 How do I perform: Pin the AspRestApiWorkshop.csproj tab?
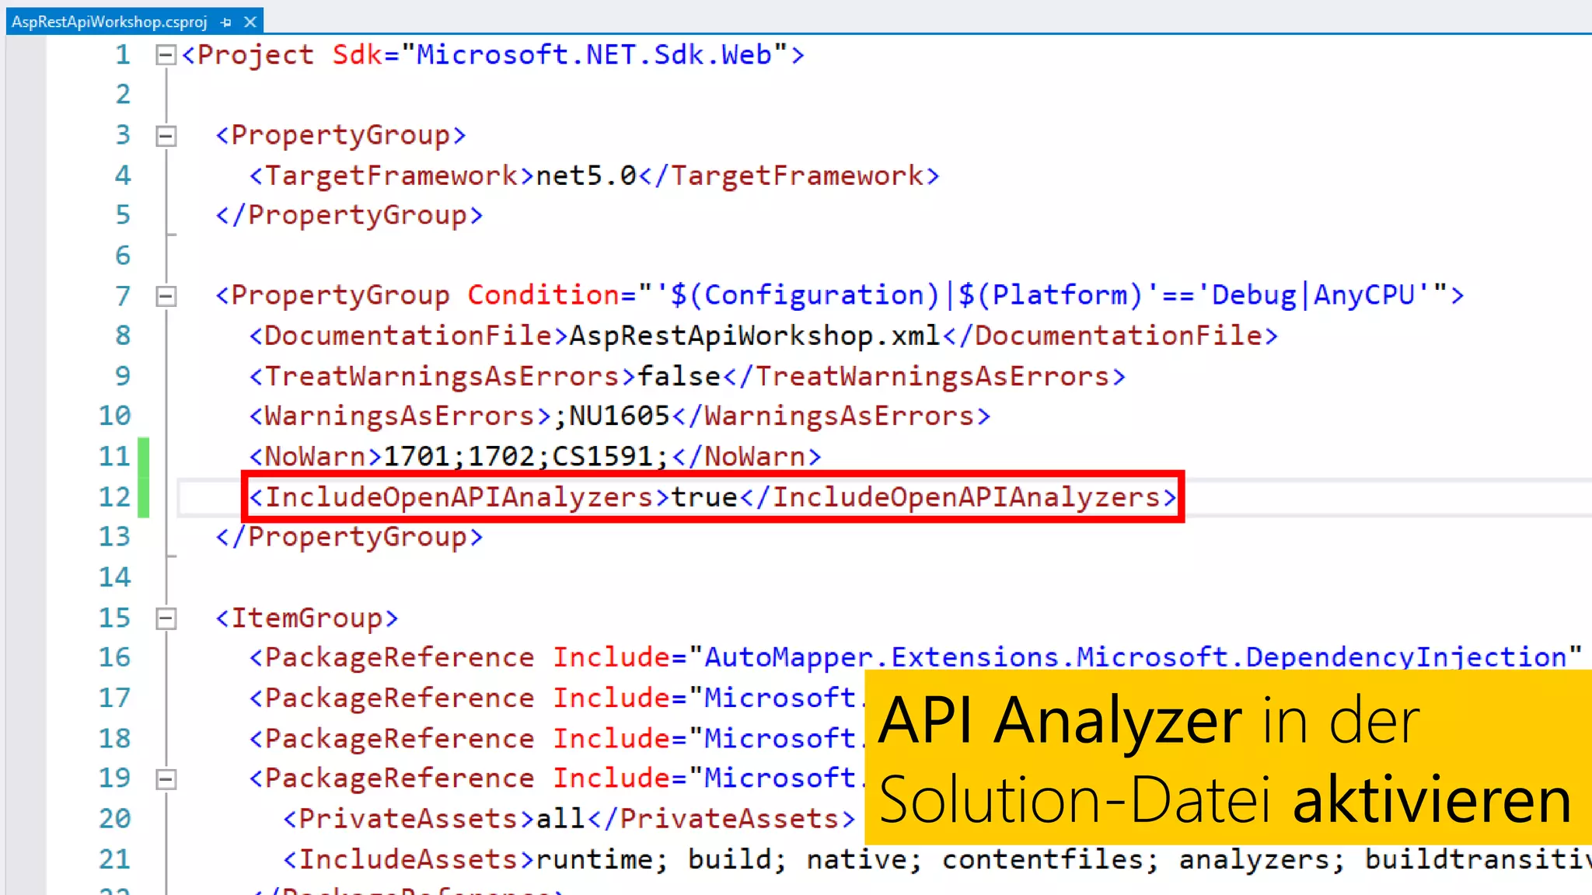pyautogui.click(x=226, y=23)
